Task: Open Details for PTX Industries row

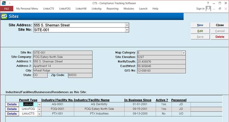Action: pyautogui.click(x=12, y=114)
